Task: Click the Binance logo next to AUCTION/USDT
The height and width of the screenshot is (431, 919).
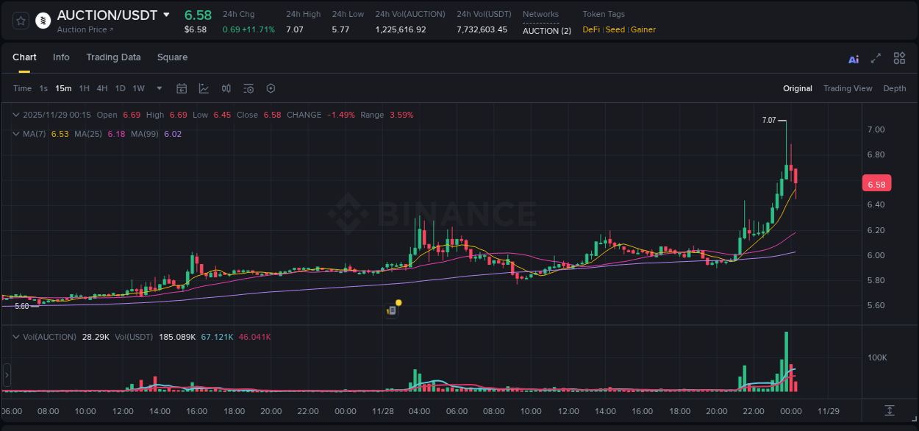Action: [x=43, y=21]
